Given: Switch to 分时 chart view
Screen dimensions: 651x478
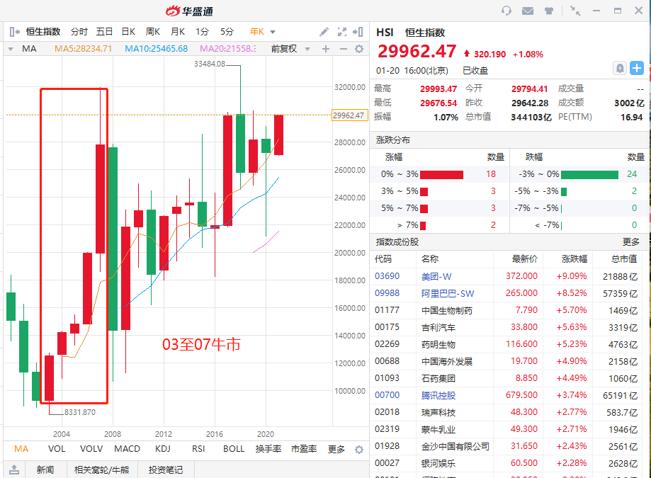Looking at the screenshot, I should pyautogui.click(x=79, y=32).
